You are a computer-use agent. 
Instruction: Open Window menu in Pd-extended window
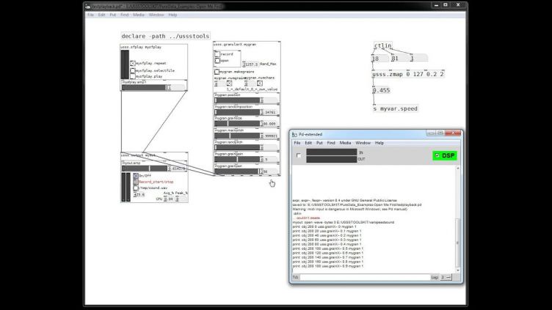tap(363, 143)
